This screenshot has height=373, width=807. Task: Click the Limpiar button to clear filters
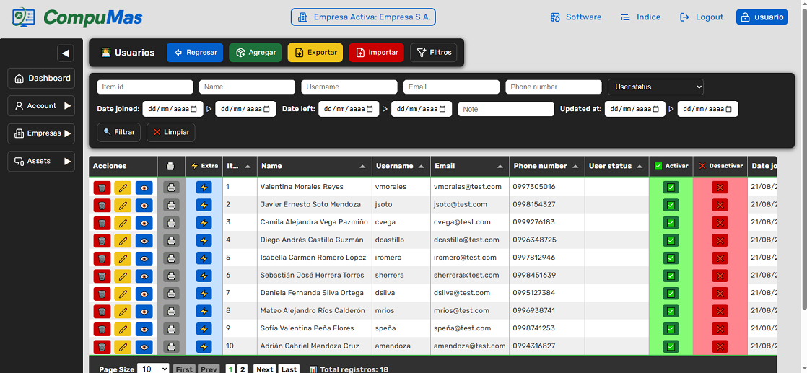tap(170, 133)
